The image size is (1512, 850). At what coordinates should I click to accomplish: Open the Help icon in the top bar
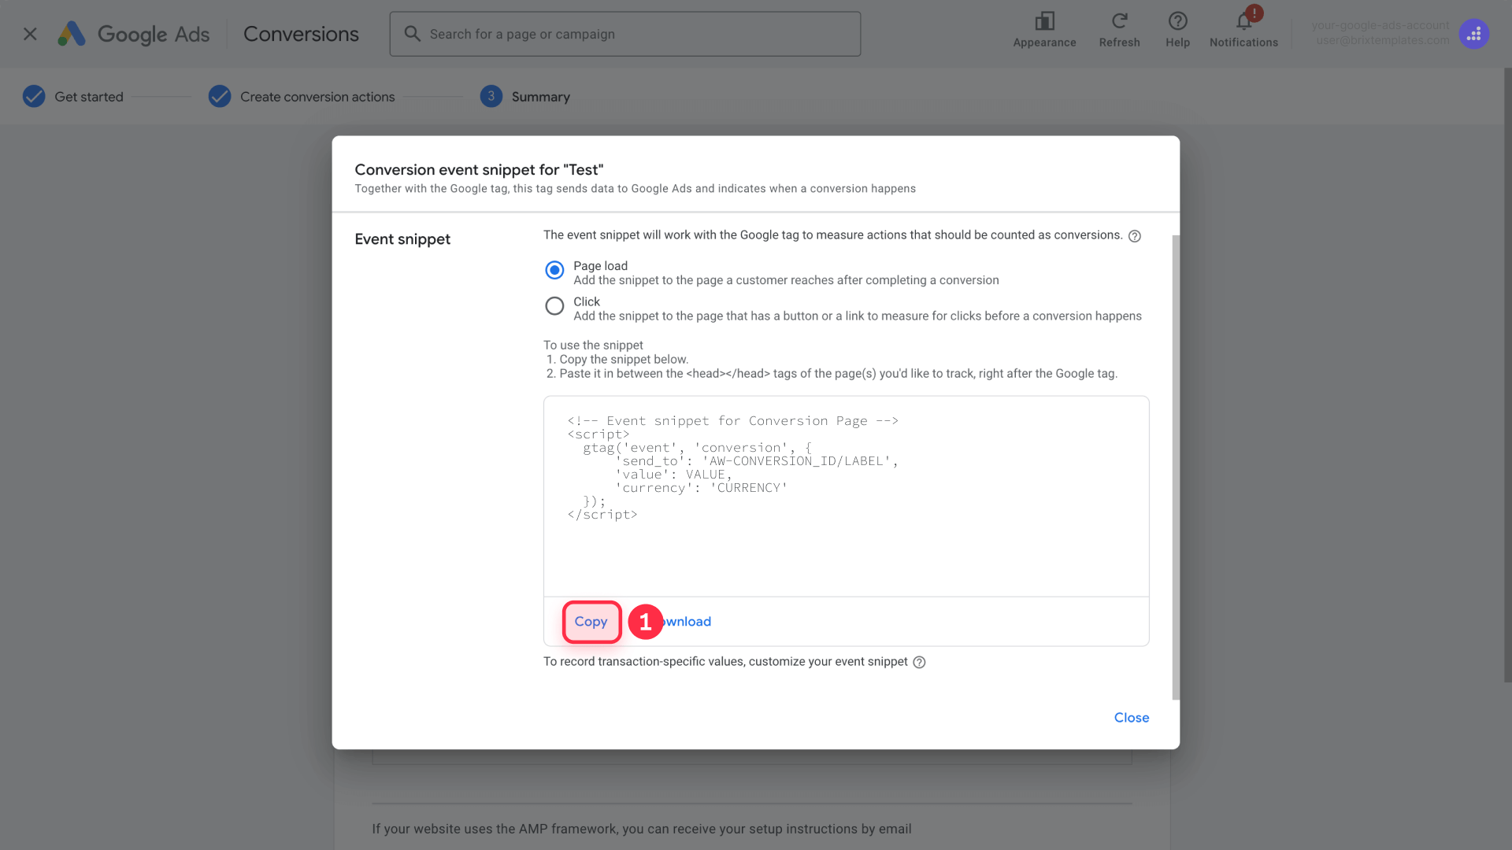click(1177, 21)
